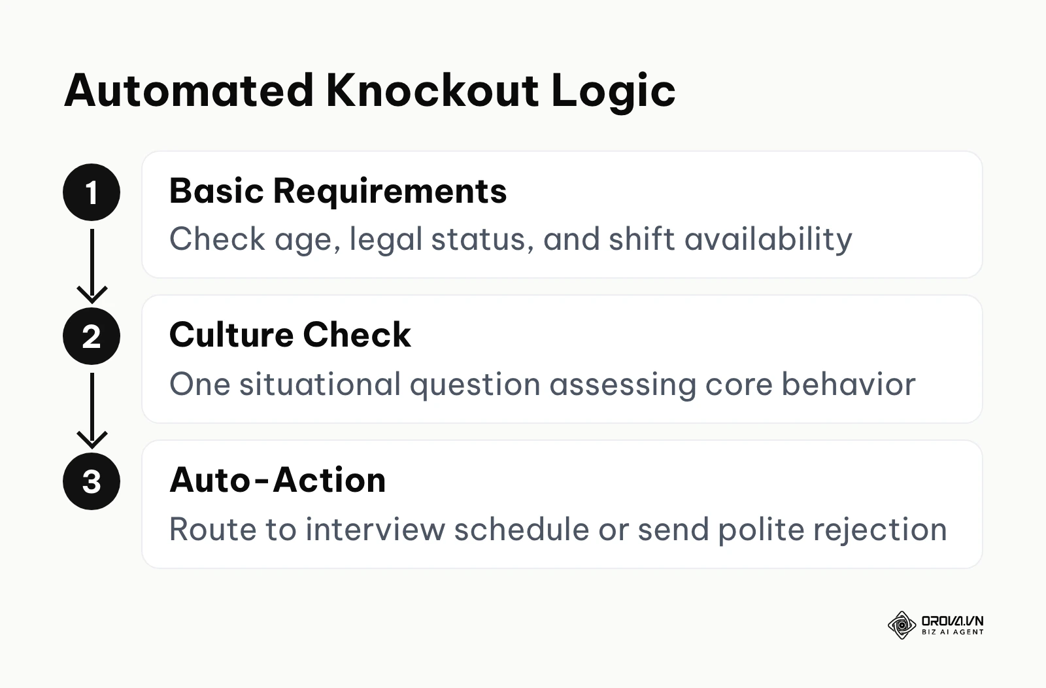Image resolution: width=1046 pixels, height=688 pixels.
Task: Click the OROVA.VN brand name text
Action: [x=953, y=621]
